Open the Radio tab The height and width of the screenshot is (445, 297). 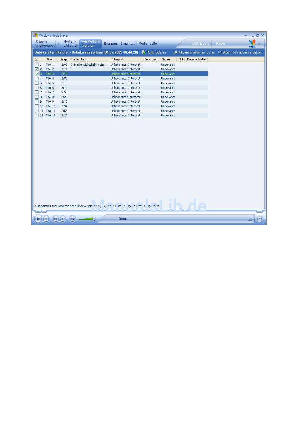pyautogui.click(x=220, y=44)
